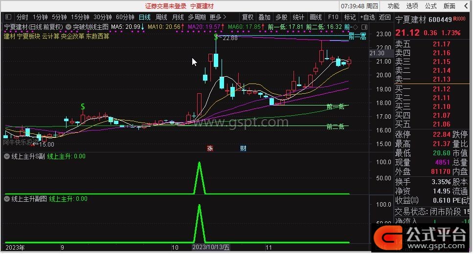This screenshot has height=254, width=474.
Task: Click the 复权 adjustment button
Action: tap(248, 17)
